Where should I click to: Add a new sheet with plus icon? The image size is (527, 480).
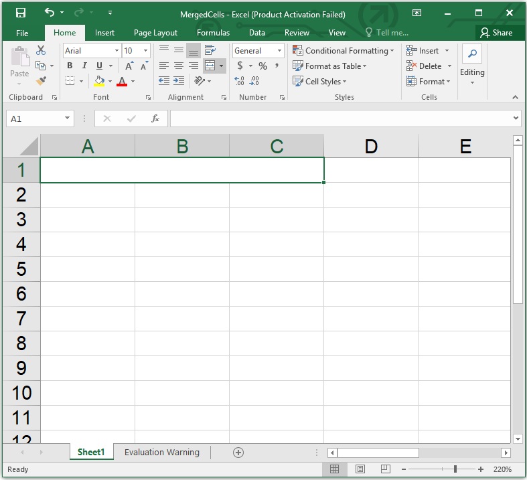pyautogui.click(x=238, y=453)
